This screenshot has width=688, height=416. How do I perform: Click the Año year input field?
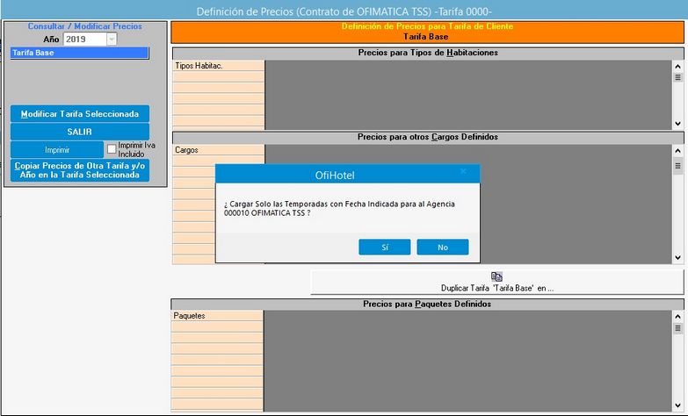[x=84, y=39]
